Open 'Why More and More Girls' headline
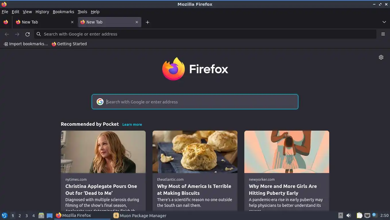This screenshot has height=220, width=390. (x=283, y=190)
